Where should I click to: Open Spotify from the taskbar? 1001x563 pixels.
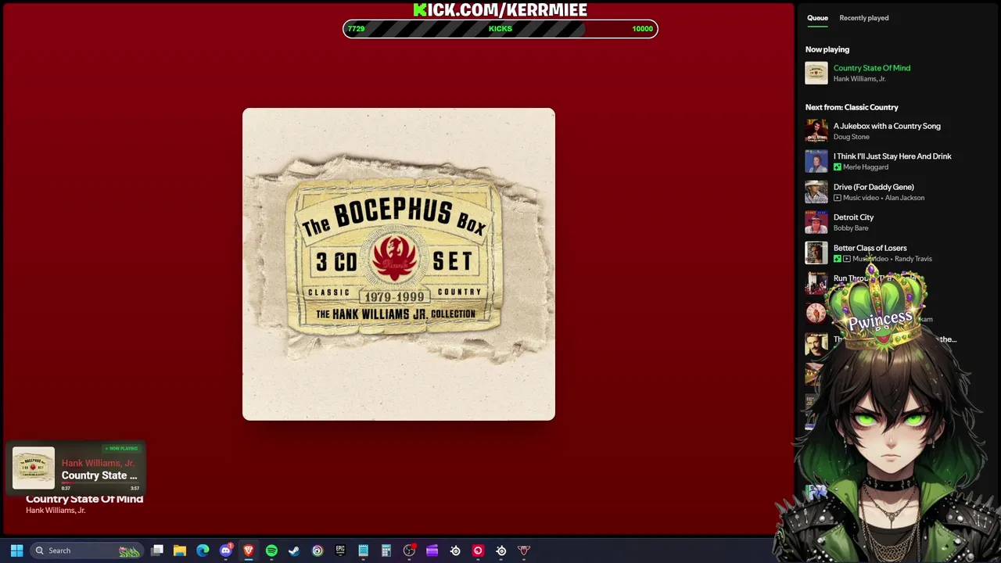tap(271, 550)
